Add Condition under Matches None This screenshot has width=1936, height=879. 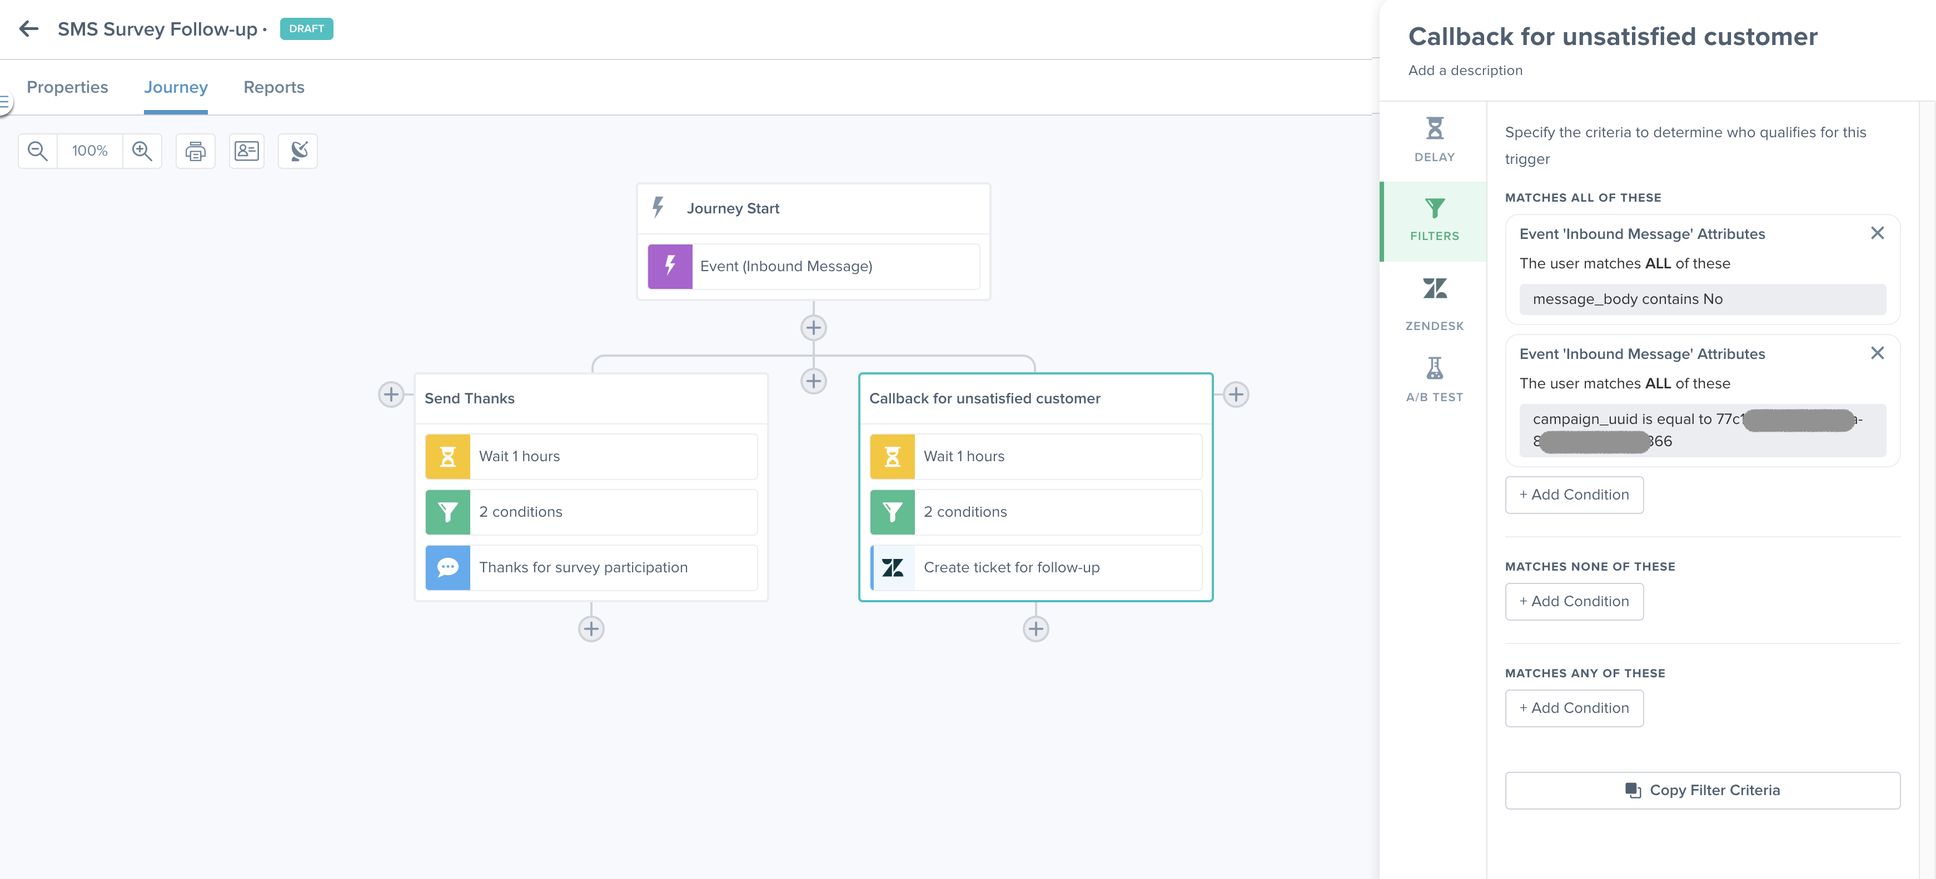point(1574,602)
